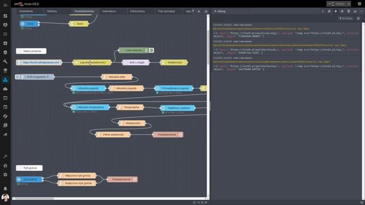This screenshot has height=205, width=365.
Task: Switch to the Tryb symulacji flow tab
Action: (x=166, y=11)
